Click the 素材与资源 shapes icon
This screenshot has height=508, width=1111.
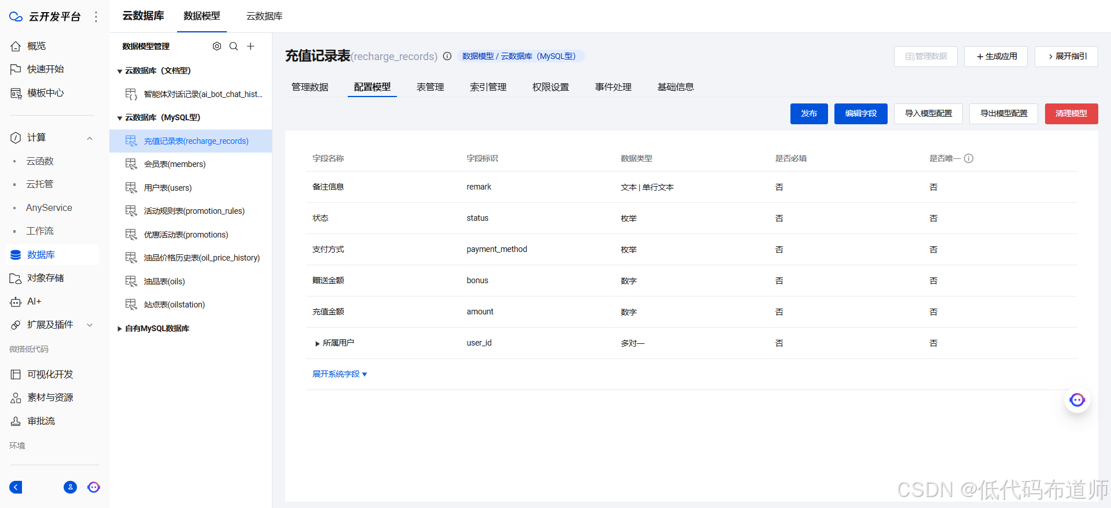(16, 398)
